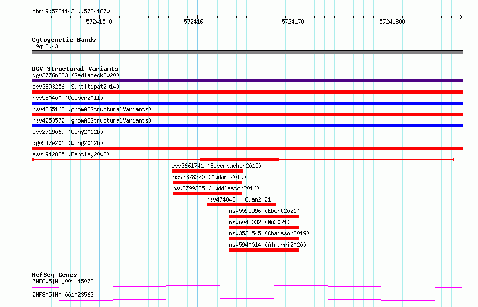Select the gray 19q13.43 cytoband bar

[x=247, y=52]
